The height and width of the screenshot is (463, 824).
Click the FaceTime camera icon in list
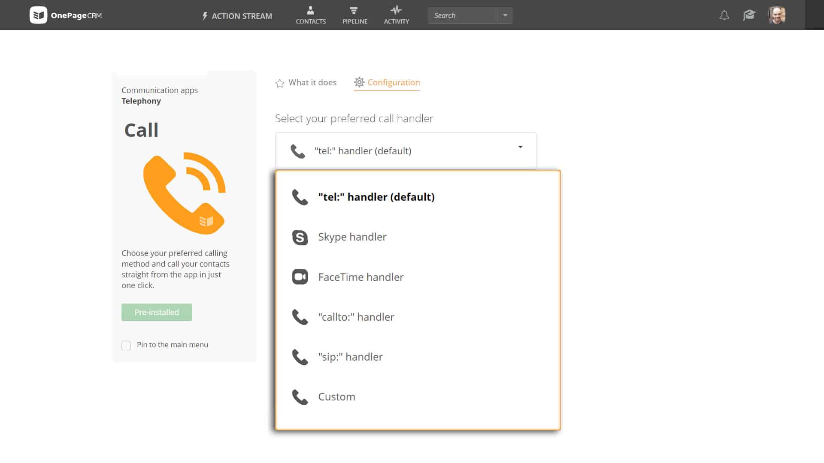coord(300,277)
